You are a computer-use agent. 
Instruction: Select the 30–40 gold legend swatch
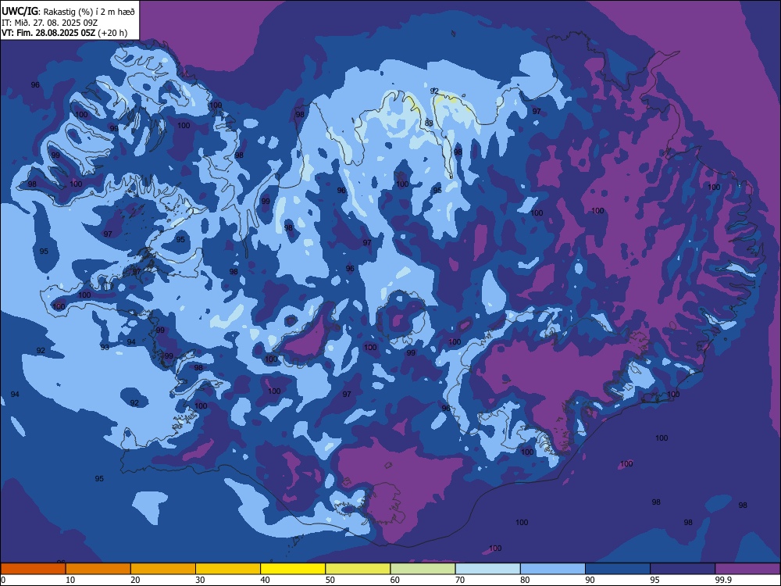(228, 569)
